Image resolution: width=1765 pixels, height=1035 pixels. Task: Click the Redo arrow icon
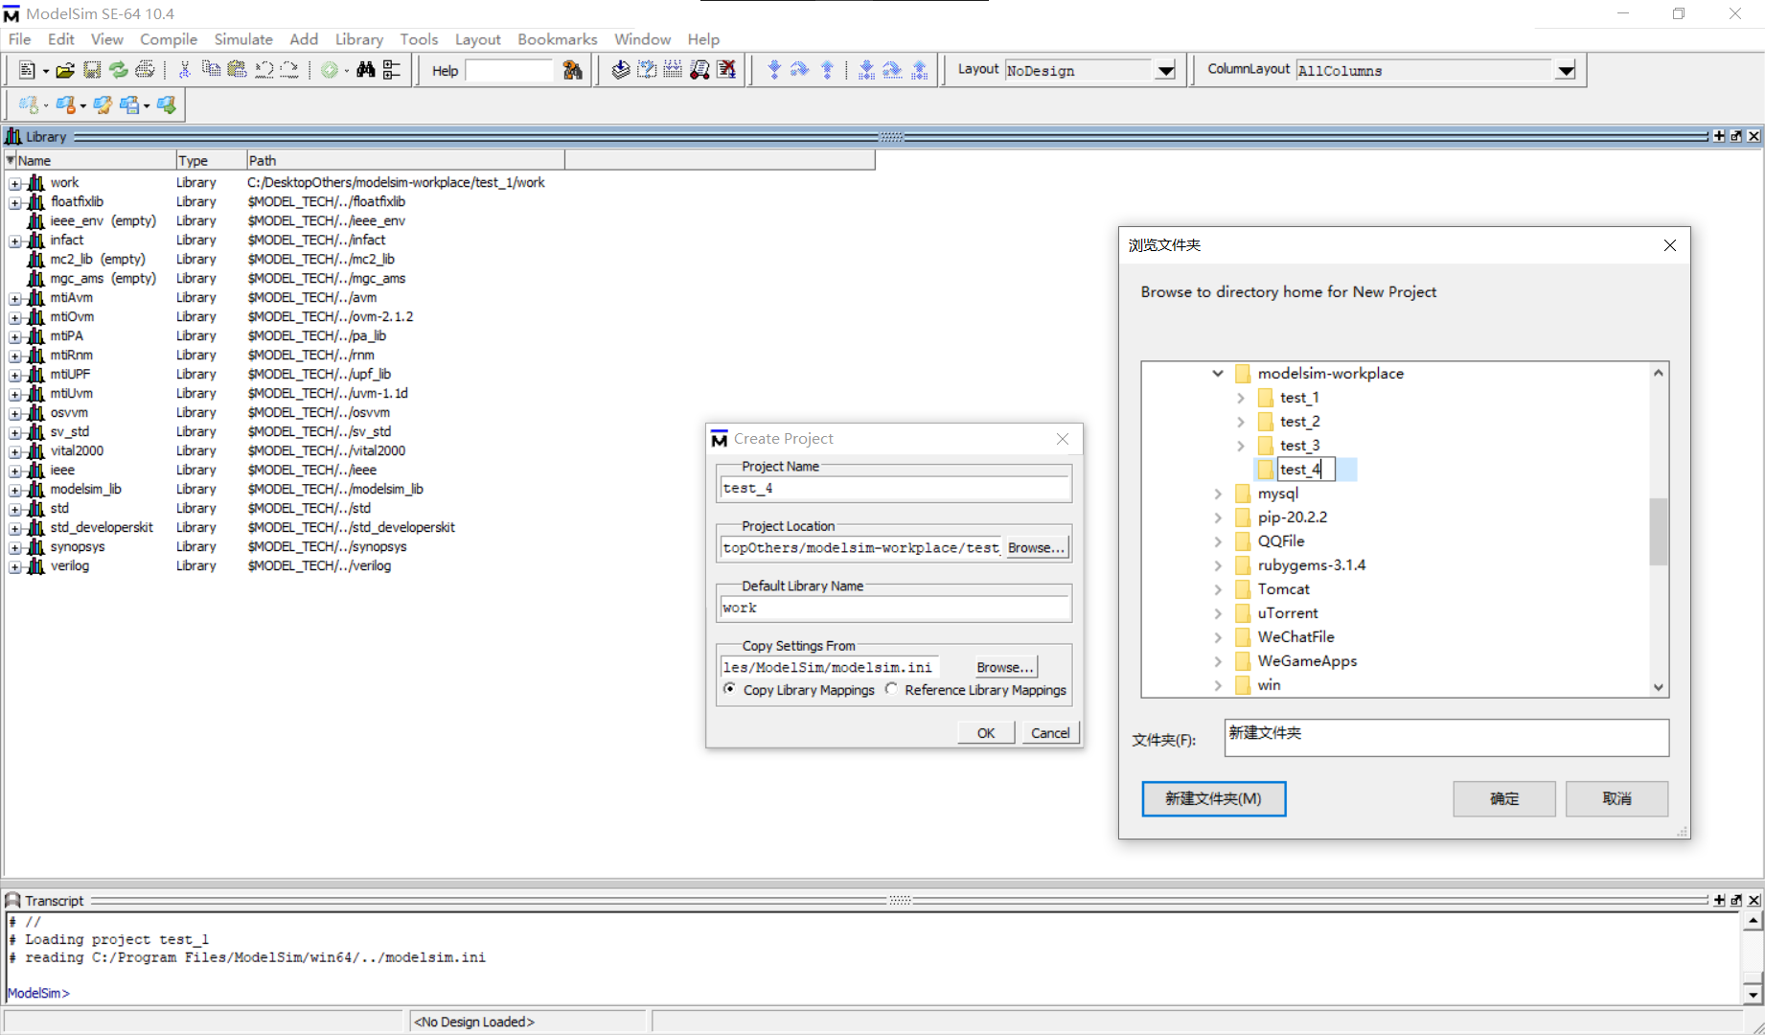pyautogui.click(x=289, y=70)
